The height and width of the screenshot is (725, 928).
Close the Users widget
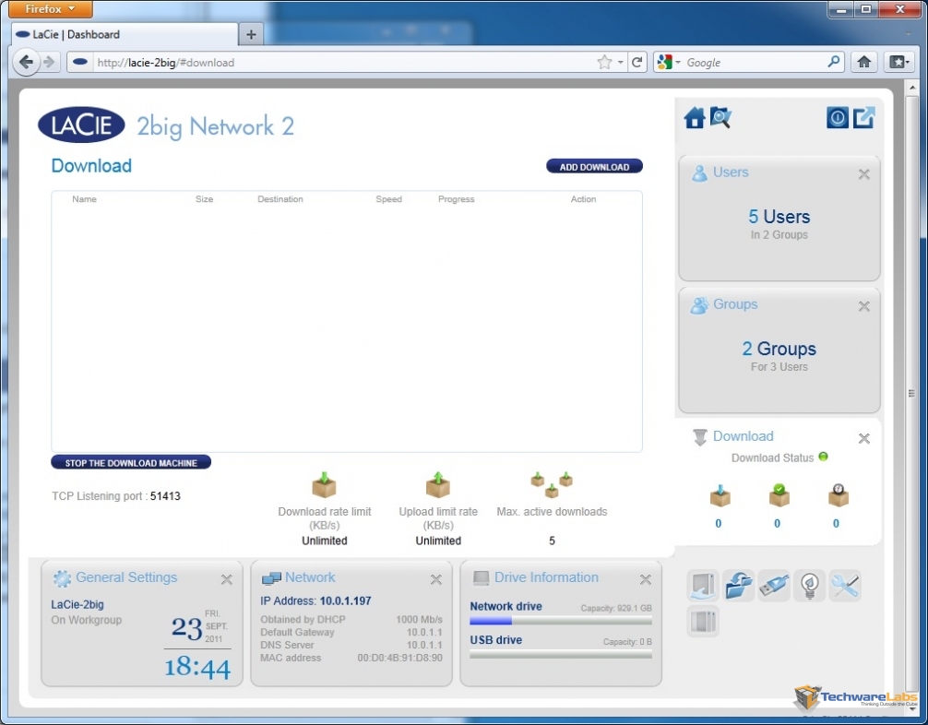(864, 174)
